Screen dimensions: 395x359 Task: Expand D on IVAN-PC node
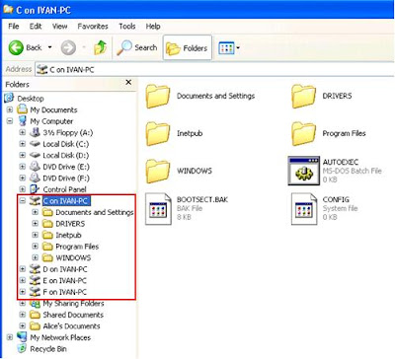[x=23, y=269]
